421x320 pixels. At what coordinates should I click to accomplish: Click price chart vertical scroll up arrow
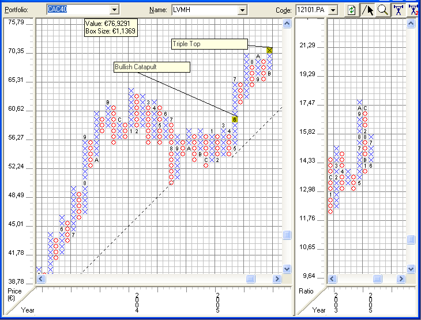(287, 24)
